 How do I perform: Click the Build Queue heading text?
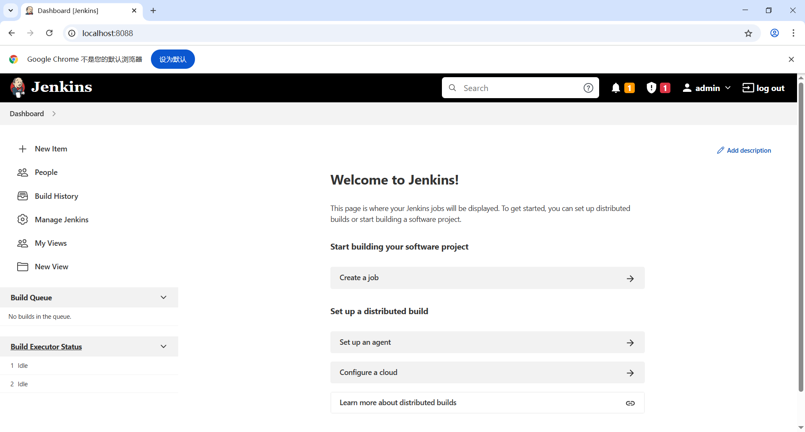tap(31, 297)
